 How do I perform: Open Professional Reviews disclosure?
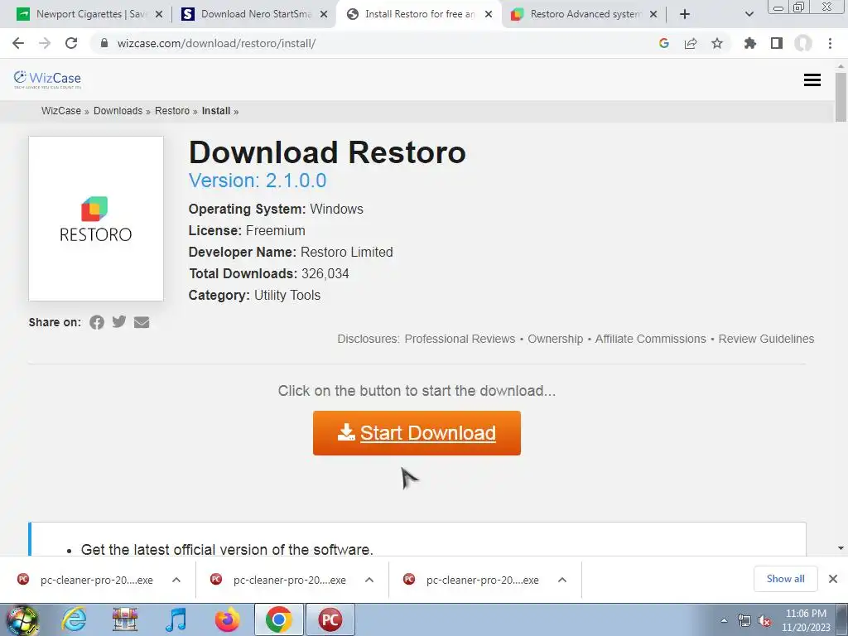pos(460,339)
